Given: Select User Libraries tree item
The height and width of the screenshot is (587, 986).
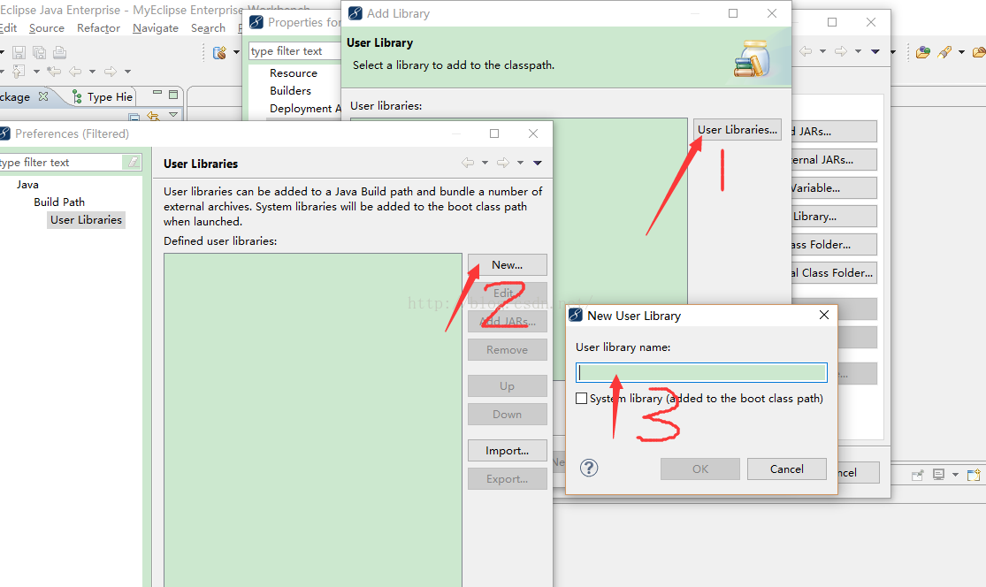Looking at the screenshot, I should 86,220.
